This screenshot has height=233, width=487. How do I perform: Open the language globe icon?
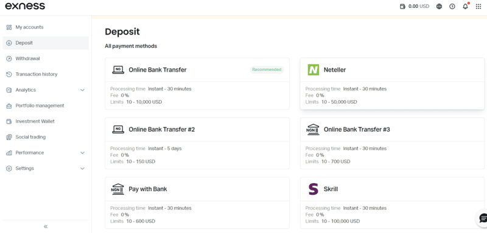pyautogui.click(x=439, y=6)
